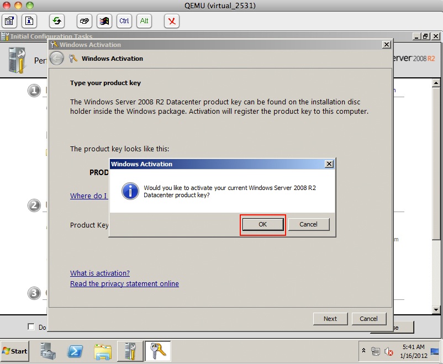
Task: Minimize the Initial Configuration Tasks window
Action: point(416,36)
